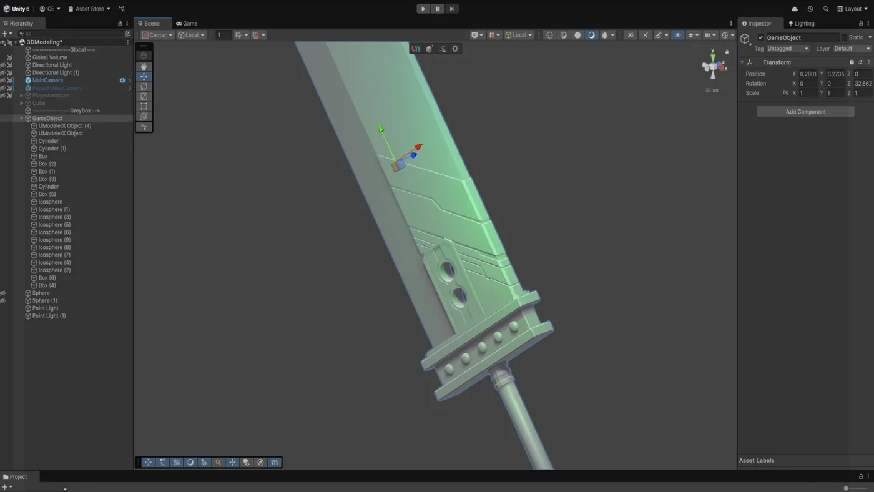Select the Rotate tool
Viewport: 874px width, 492px height.
(x=144, y=86)
